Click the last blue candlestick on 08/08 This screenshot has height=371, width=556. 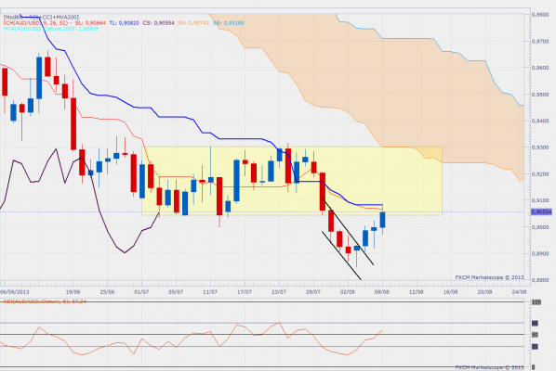tap(383, 220)
